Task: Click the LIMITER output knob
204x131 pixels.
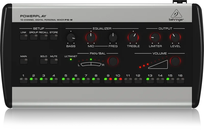Action: [x=155, y=37]
